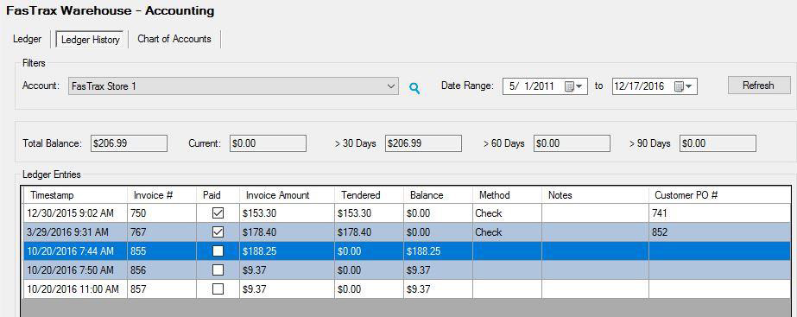797x317 pixels.
Task: Open the start date calendar picker
Action: [x=573, y=86]
